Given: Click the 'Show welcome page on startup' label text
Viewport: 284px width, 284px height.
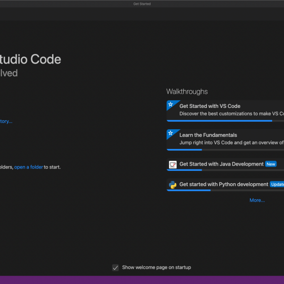Looking at the screenshot, I should [156, 267].
